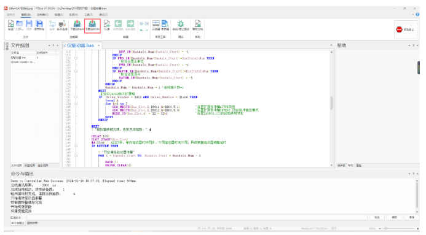
Task: Click the output panel vertical scrollbar
Action: coord(417,195)
